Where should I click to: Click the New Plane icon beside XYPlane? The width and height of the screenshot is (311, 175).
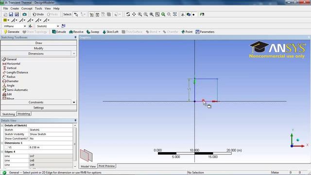30,26
